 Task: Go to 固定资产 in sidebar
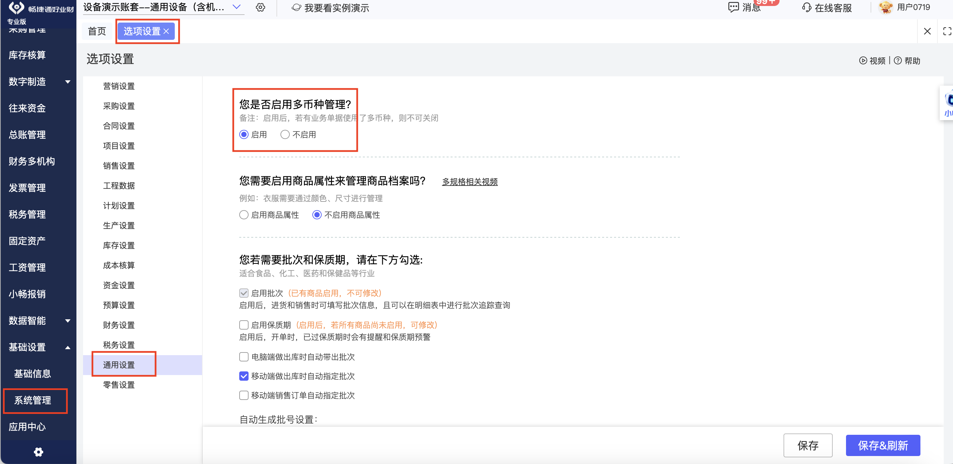coord(27,241)
